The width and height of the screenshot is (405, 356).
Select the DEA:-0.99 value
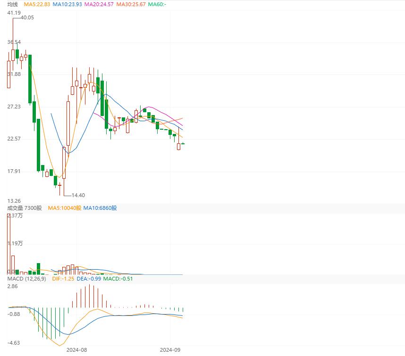click(89, 279)
